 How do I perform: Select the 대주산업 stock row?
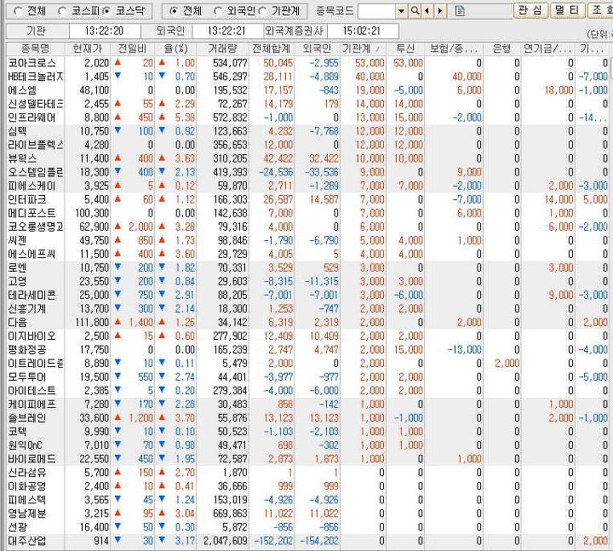coord(309,541)
